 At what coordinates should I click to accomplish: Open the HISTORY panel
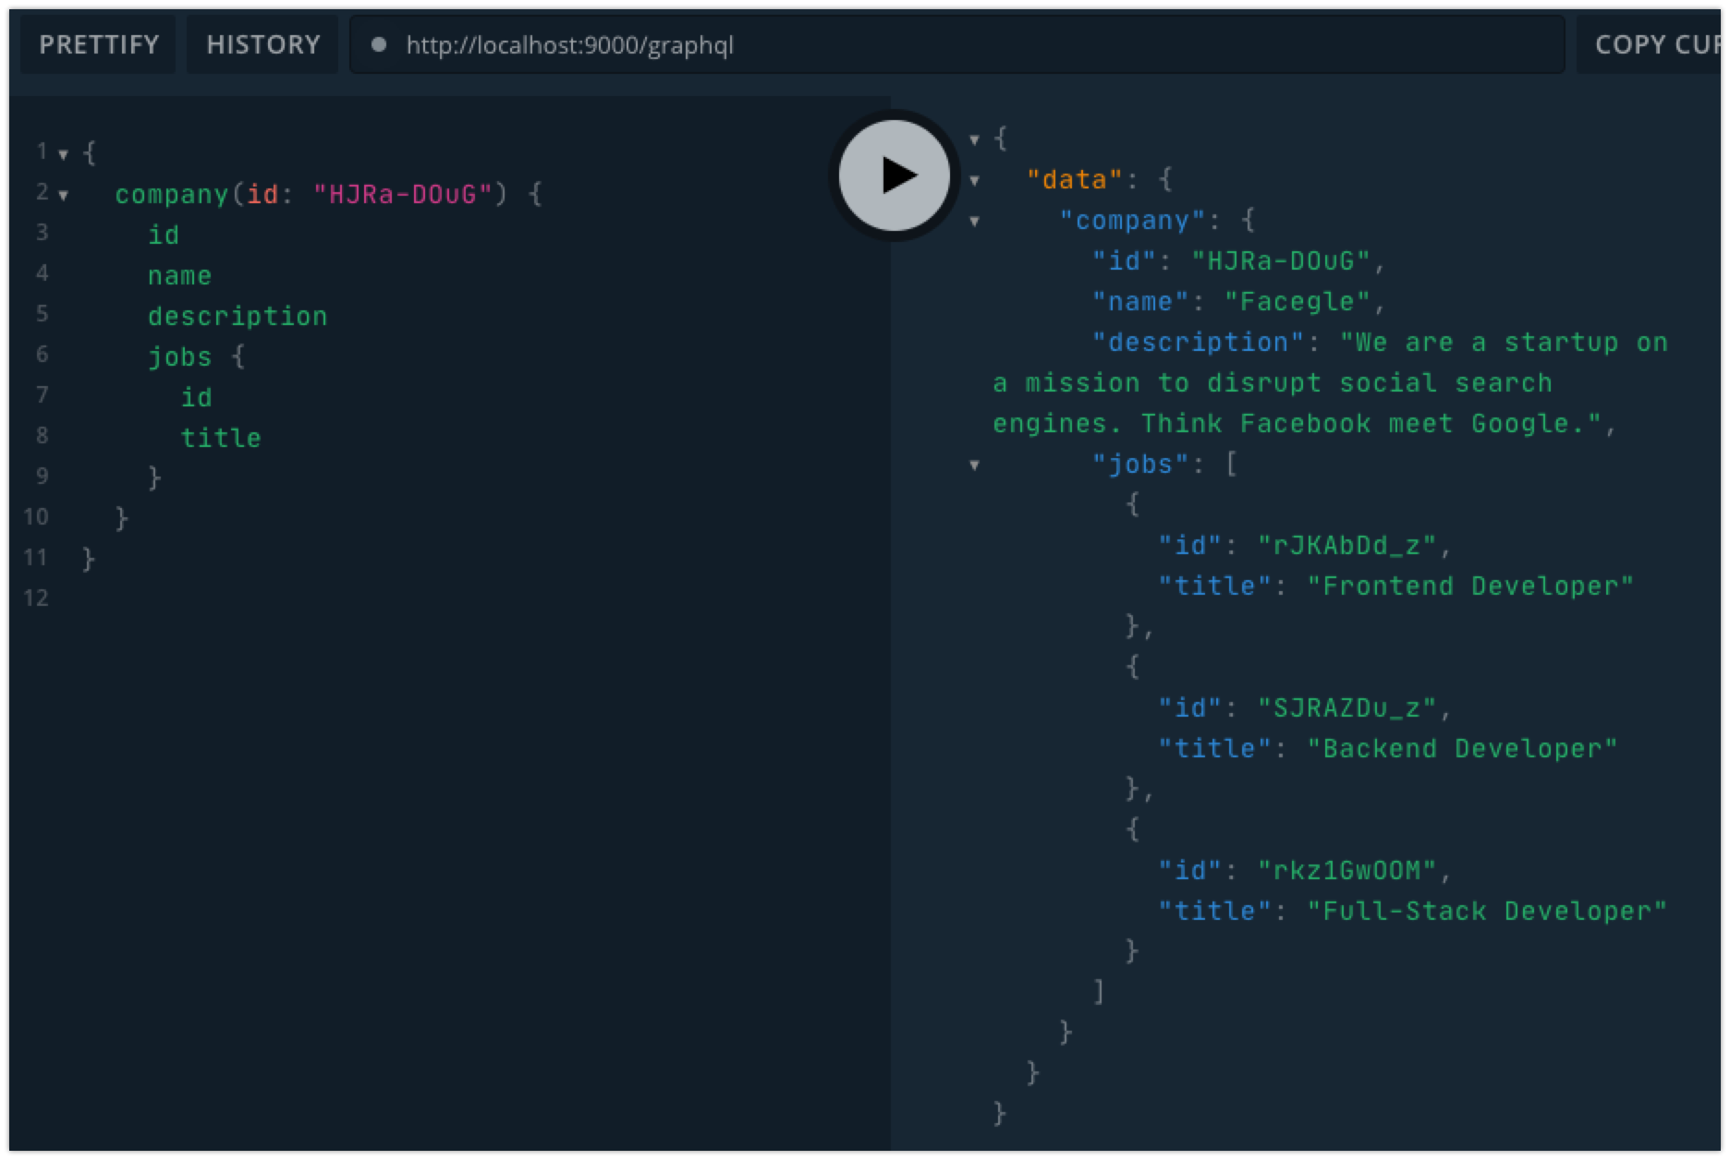[x=262, y=44]
